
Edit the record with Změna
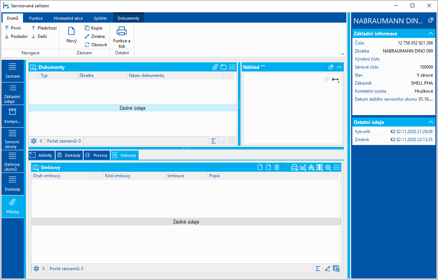[x=95, y=36]
